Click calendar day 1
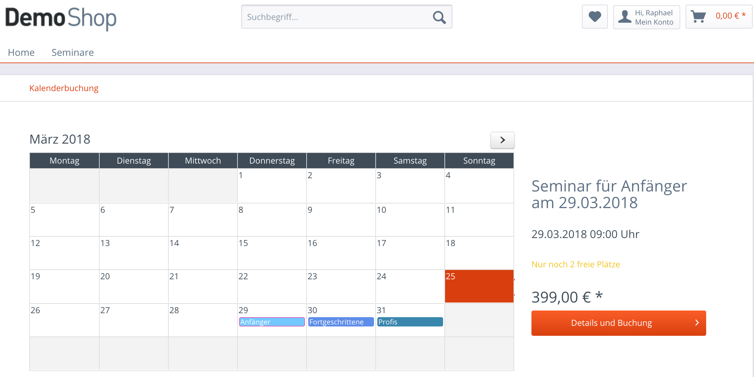This screenshot has width=754, height=377. coord(272,186)
